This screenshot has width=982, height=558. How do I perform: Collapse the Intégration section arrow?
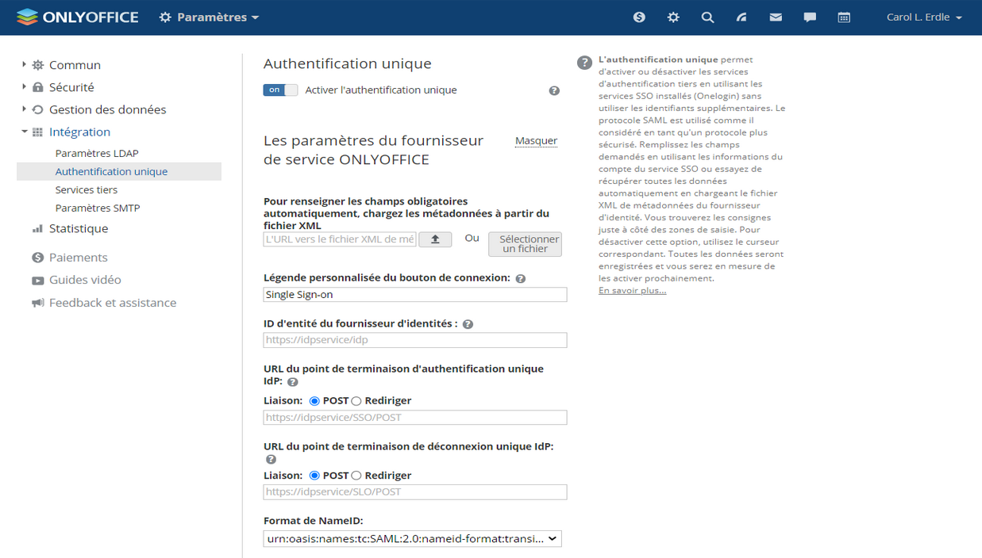24,132
